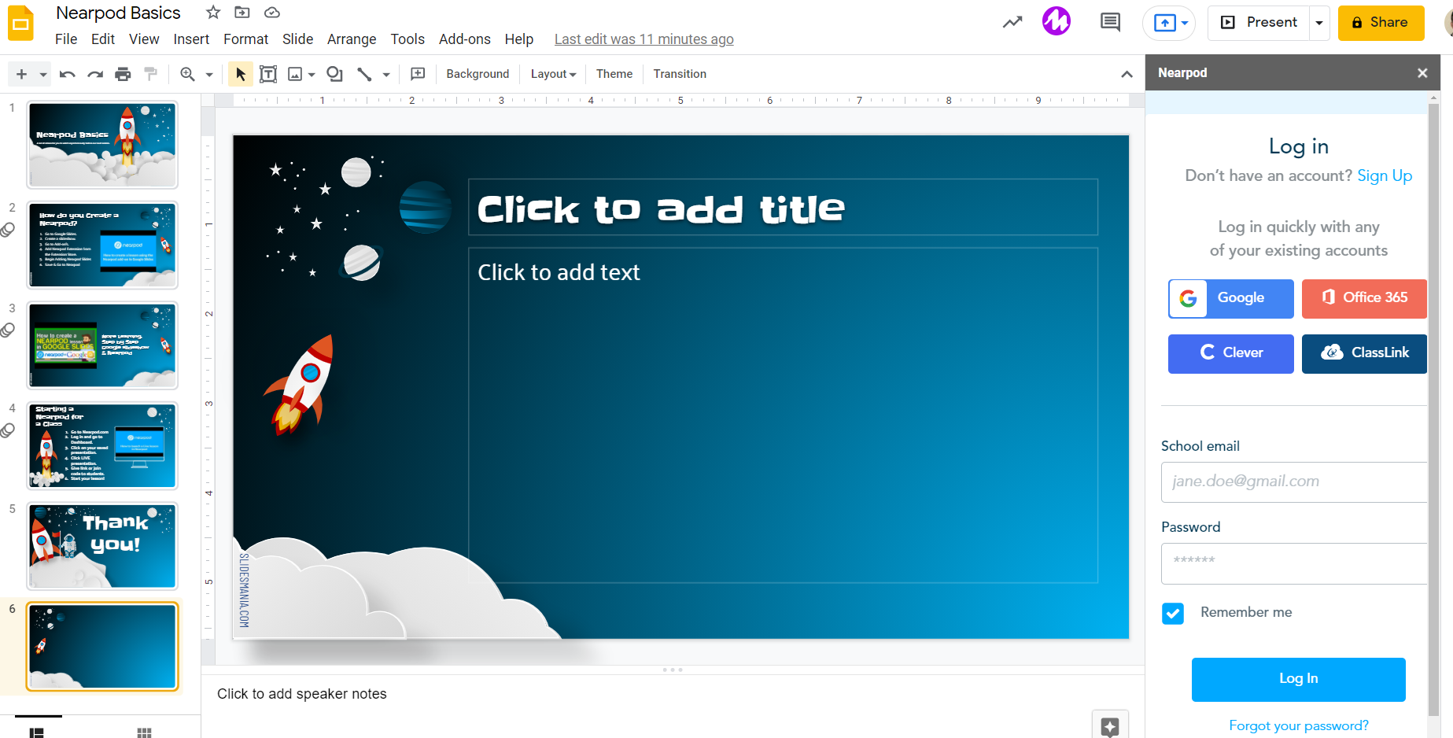Click Forgot your password link
Image resolution: width=1453 pixels, height=738 pixels.
1299,725
